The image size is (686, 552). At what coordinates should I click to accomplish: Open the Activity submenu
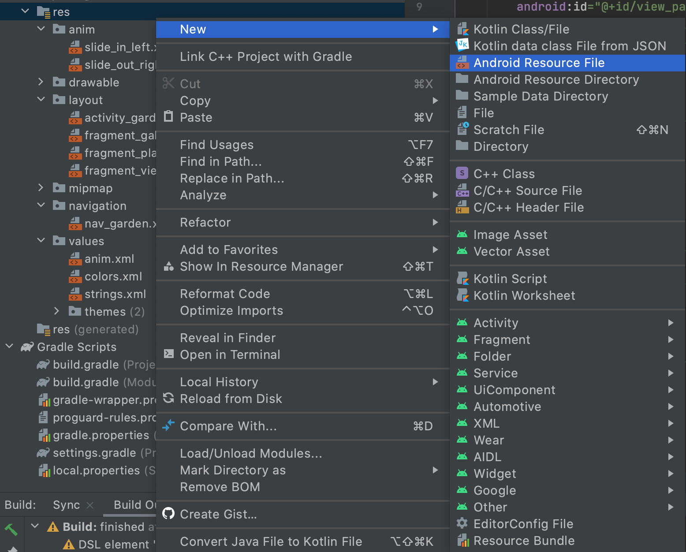[x=567, y=323]
